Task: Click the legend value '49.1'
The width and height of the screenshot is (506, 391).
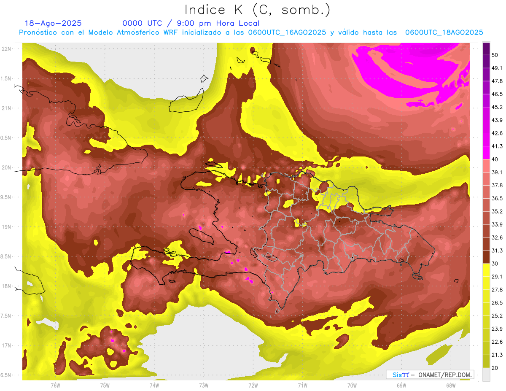Action: [x=497, y=68]
